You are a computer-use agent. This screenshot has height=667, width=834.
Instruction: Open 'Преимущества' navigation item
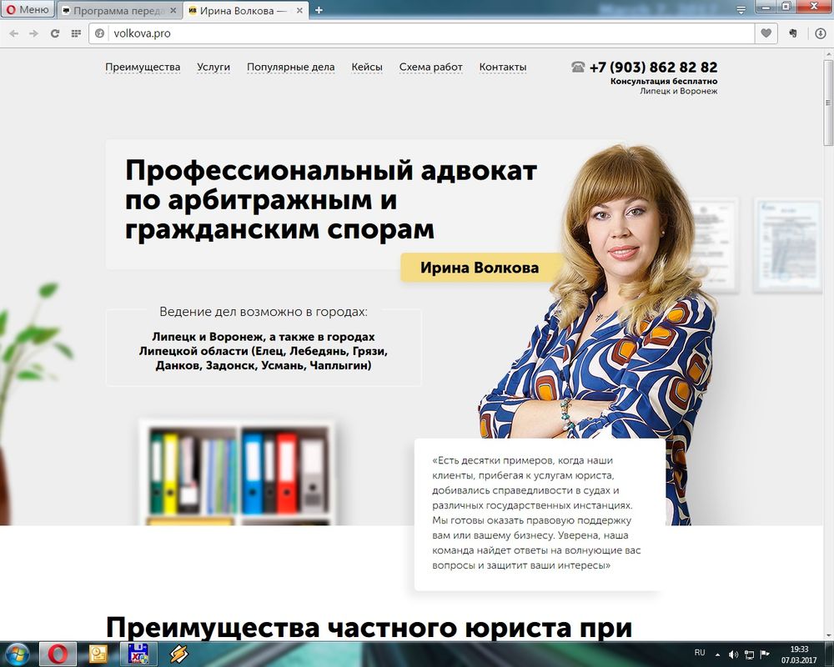tap(143, 67)
